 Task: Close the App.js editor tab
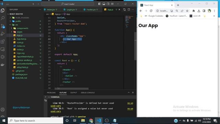(119, 9)
